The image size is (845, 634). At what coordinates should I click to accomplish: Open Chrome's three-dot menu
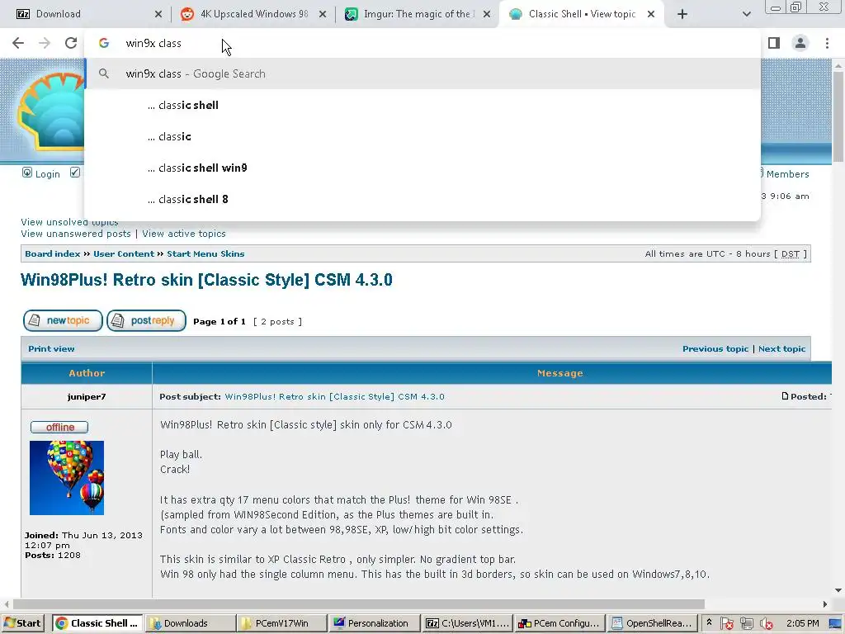coord(827,43)
